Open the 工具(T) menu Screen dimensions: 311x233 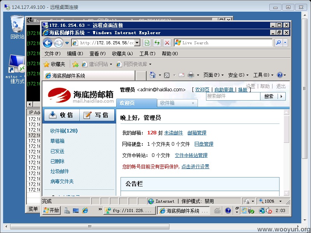[x=147, y=54]
